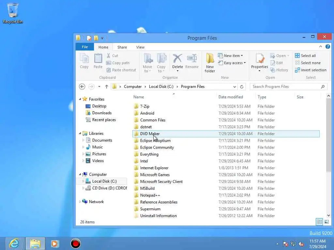Click Computer in the address breadcrumb
This screenshot has height=250, width=334.
click(x=133, y=87)
